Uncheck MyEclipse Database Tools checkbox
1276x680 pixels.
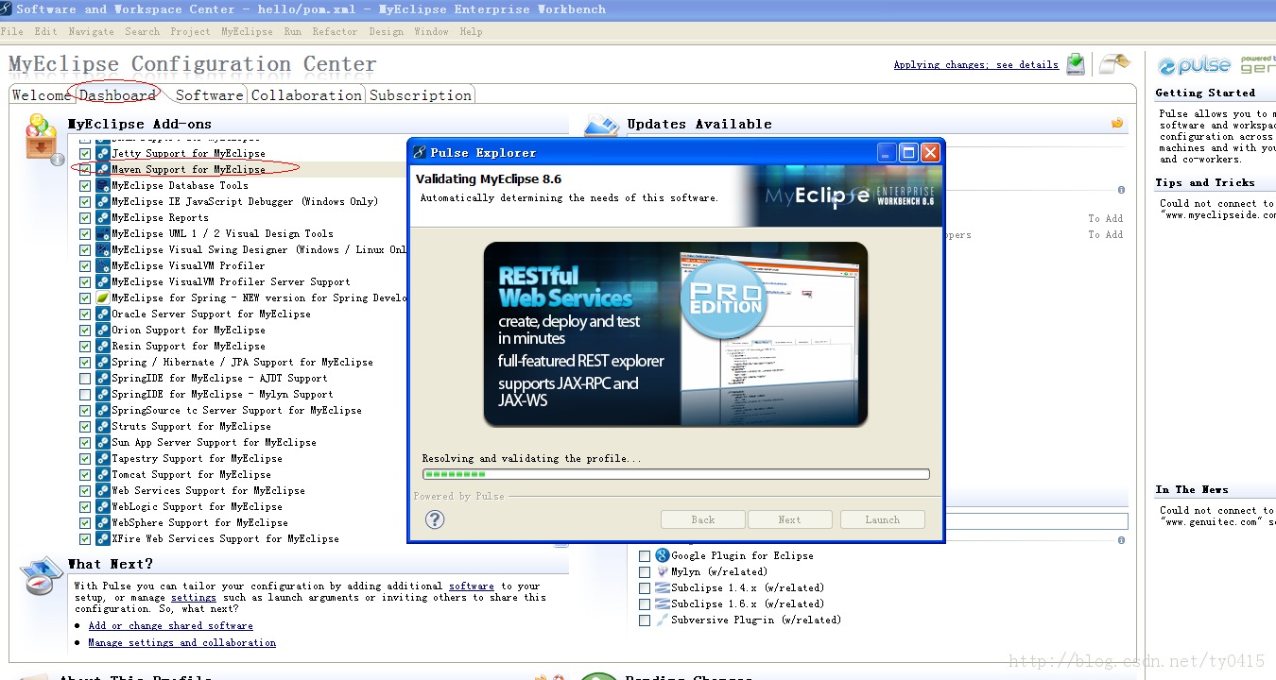[85, 185]
